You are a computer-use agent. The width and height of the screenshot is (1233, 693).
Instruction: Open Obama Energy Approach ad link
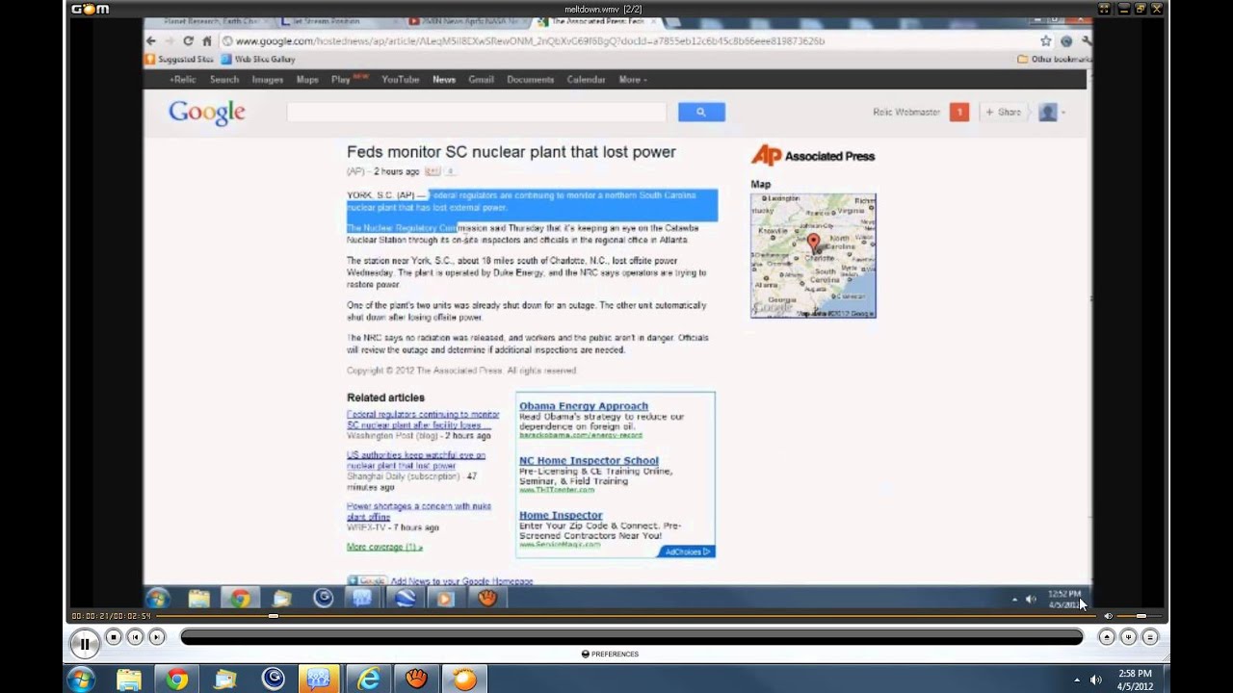(x=584, y=406)
